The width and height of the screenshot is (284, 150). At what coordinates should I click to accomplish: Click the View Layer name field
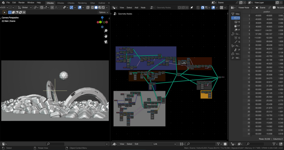click(x=264, y=3)
